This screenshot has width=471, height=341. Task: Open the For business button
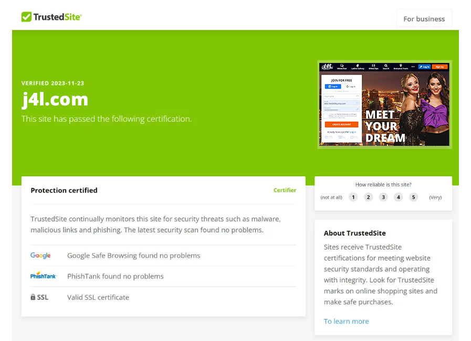pos(424,18)
